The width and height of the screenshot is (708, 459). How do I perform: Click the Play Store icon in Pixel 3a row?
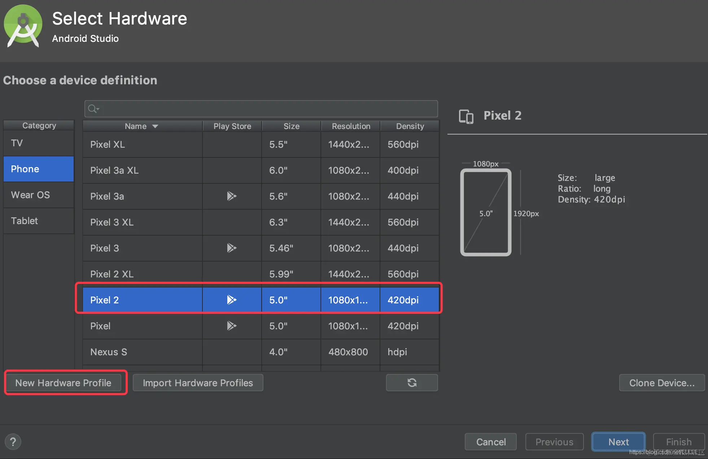231,196
